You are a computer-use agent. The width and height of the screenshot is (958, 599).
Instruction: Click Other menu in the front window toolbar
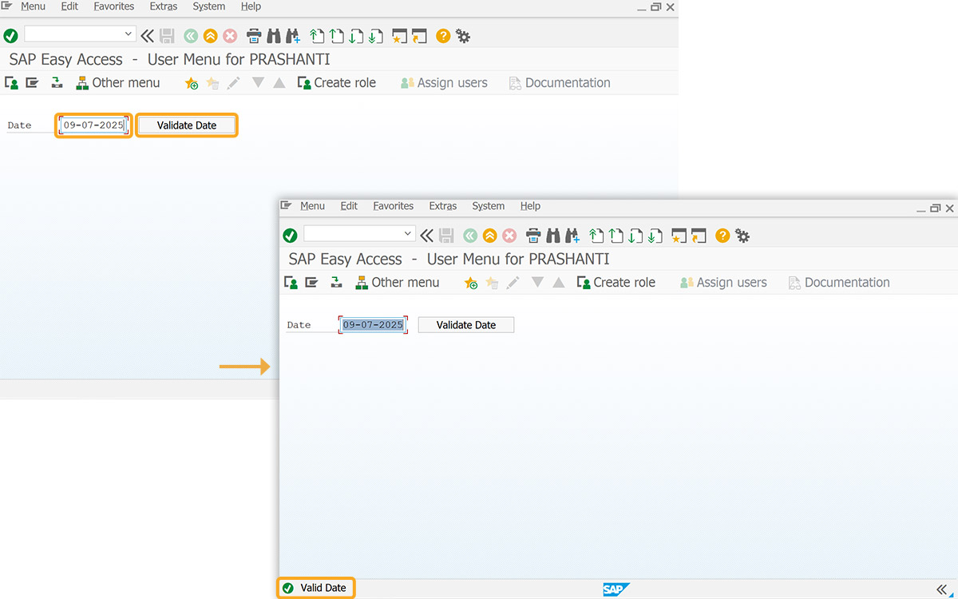point(397,283)
